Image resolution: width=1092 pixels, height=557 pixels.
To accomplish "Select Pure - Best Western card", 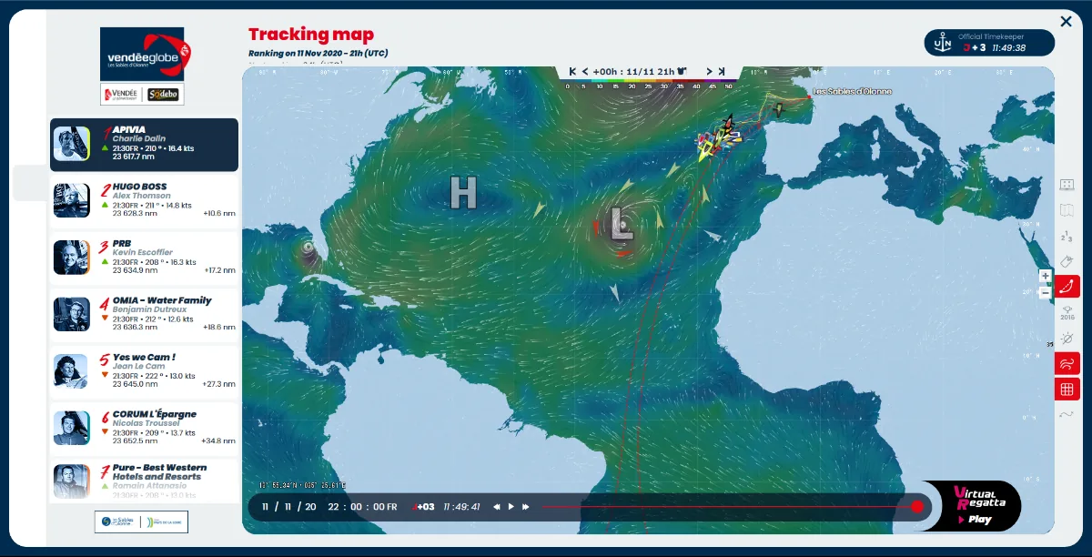I will (x=144, y=480).
